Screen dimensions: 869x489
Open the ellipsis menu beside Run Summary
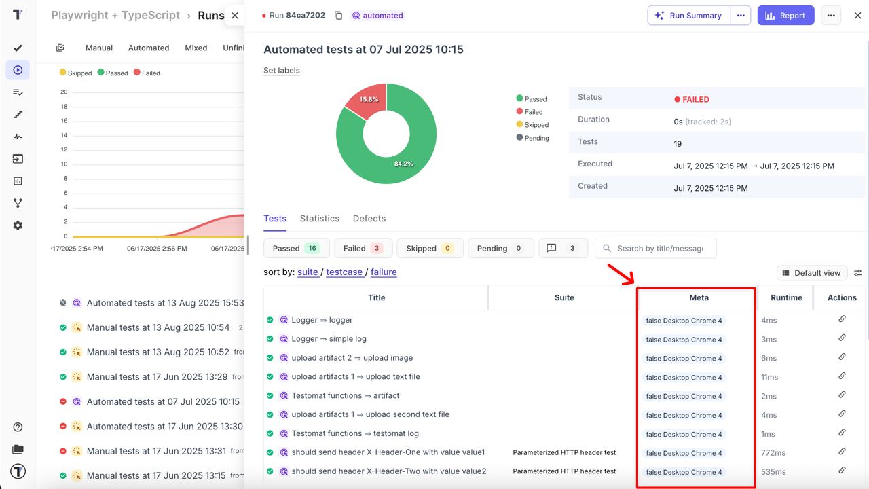740,15
